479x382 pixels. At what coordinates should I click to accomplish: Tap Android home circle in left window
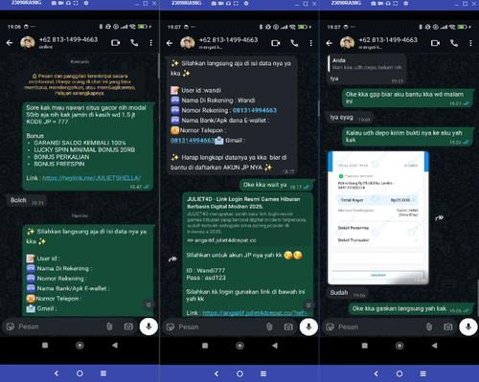click(80, 345)
